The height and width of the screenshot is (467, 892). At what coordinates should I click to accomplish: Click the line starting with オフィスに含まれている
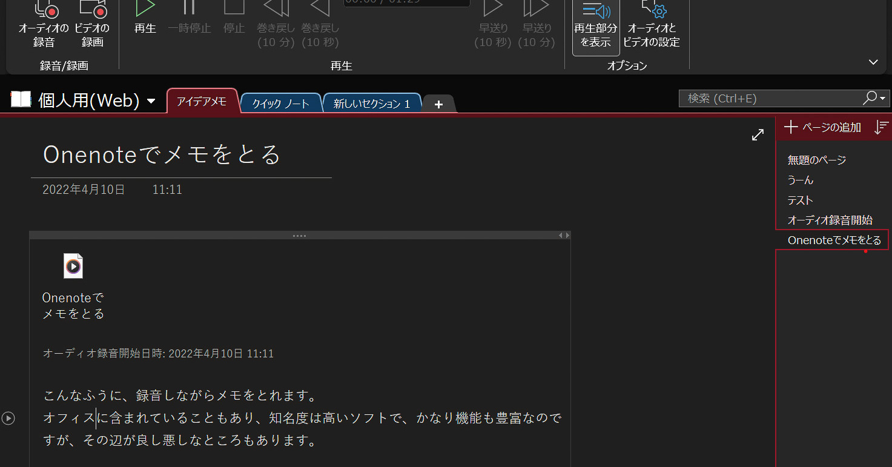(302, 418)
